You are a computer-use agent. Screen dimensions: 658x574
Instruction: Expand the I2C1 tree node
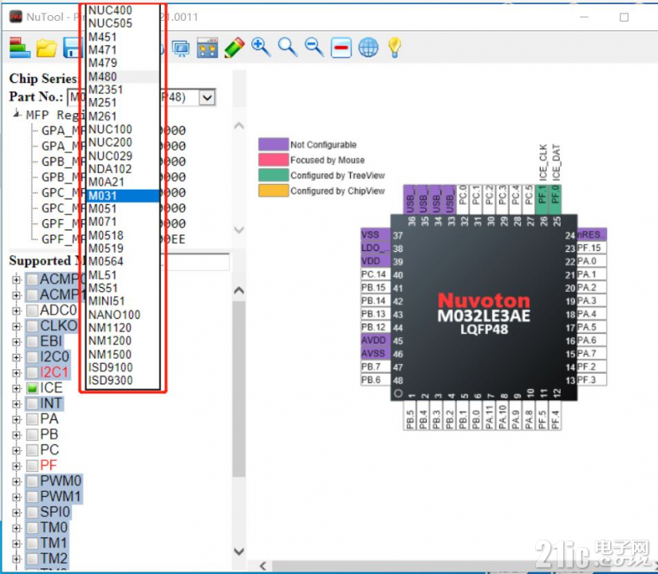click(17, 372)
